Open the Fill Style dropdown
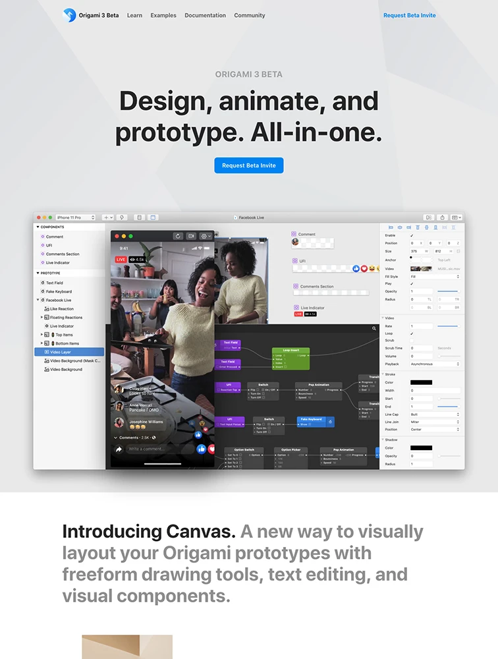Image resolution: width=498 pixels, height=659 pixels. click(435, 277)
